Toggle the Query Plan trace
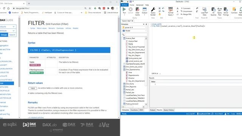Screen dimensions: 242x136 (219, 11)
